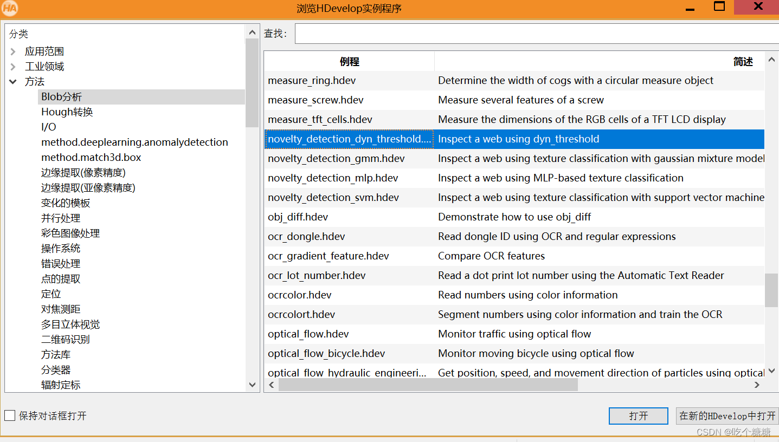Image resolution: width=779 pixels, height=442 pixels.
Task: Select 多目立体视觉 category
Action: (x=70, y=324)
